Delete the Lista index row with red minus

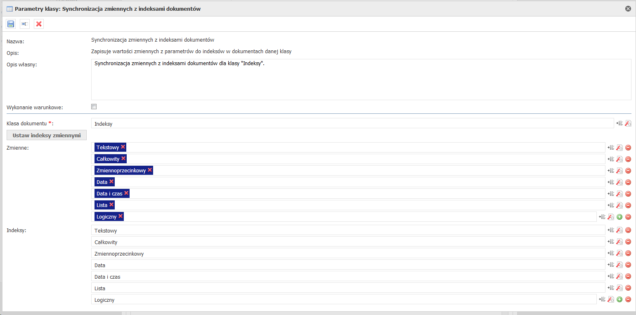[628, 288]
